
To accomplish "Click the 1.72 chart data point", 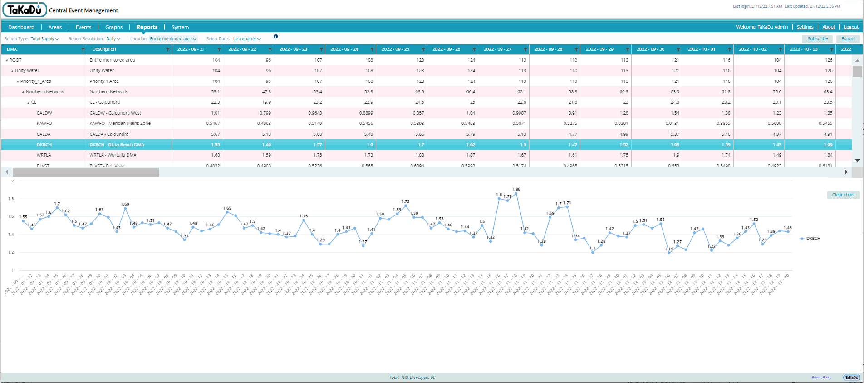I will tap(405, 206).
